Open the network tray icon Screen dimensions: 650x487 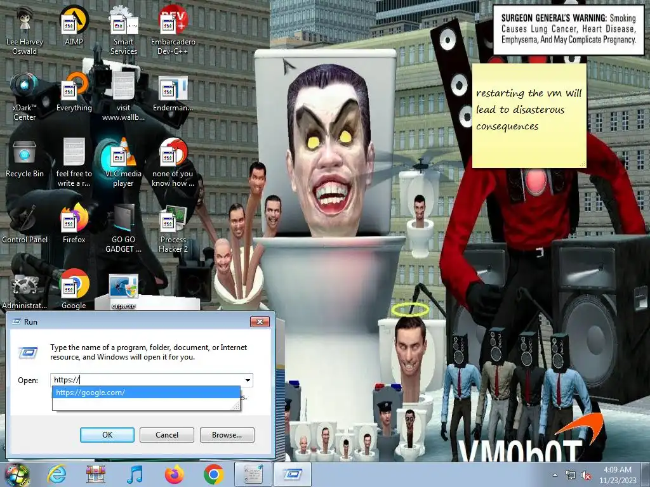571,476
